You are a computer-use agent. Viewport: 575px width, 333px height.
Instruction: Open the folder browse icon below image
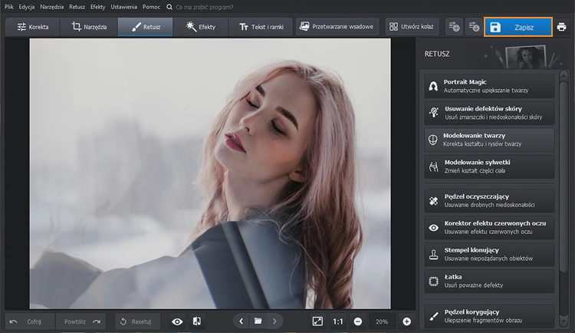[258, 321]
